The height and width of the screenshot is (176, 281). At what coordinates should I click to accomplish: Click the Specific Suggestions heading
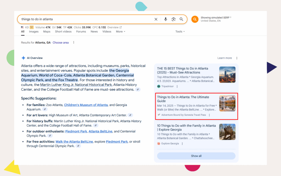(x=39, y=98)
